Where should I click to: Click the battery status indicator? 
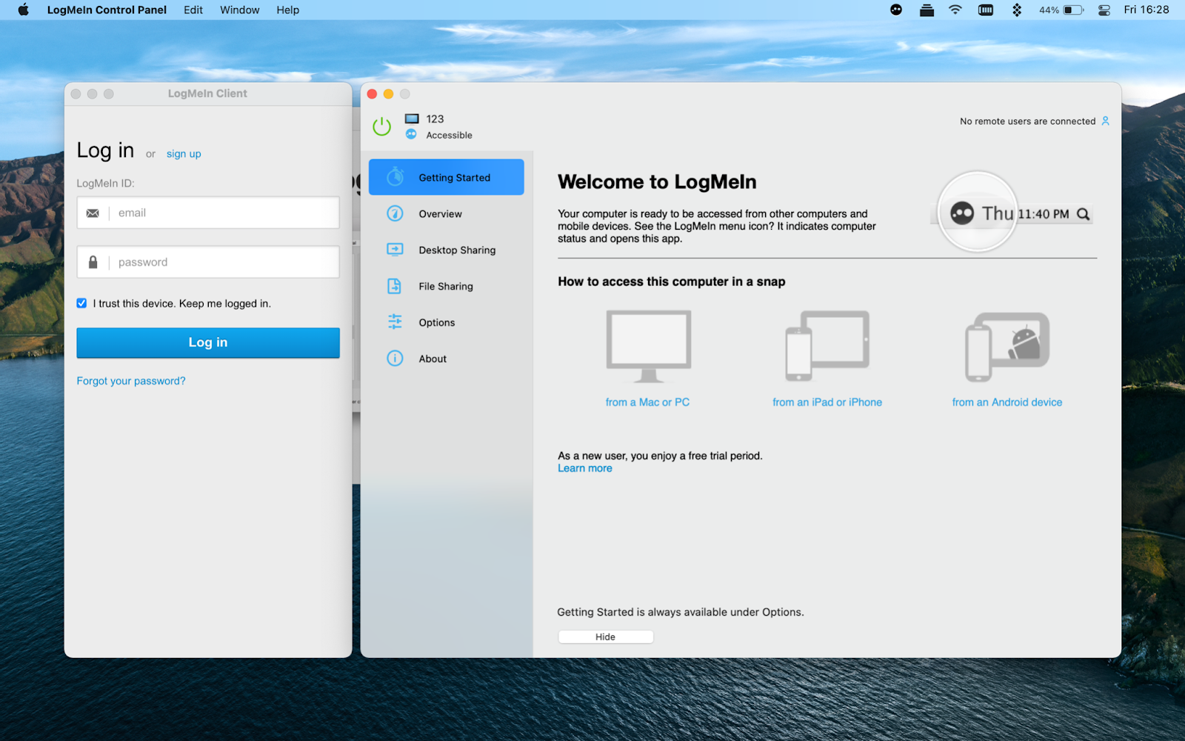click(x=1061, y=10)
